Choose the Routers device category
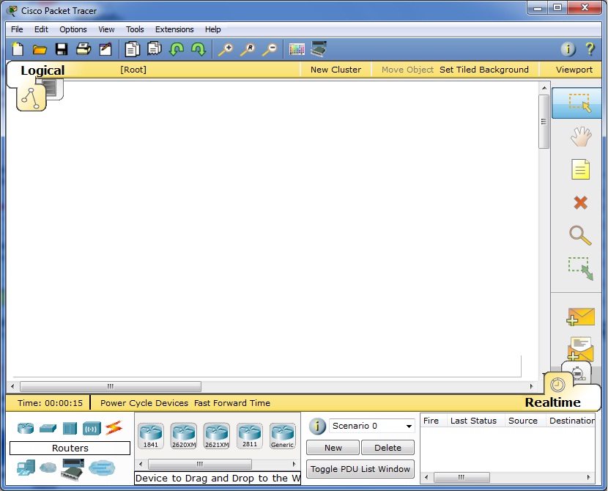 click(26, 428)
